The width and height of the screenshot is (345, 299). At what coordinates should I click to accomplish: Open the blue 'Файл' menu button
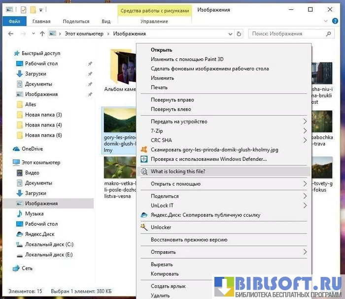14,21
